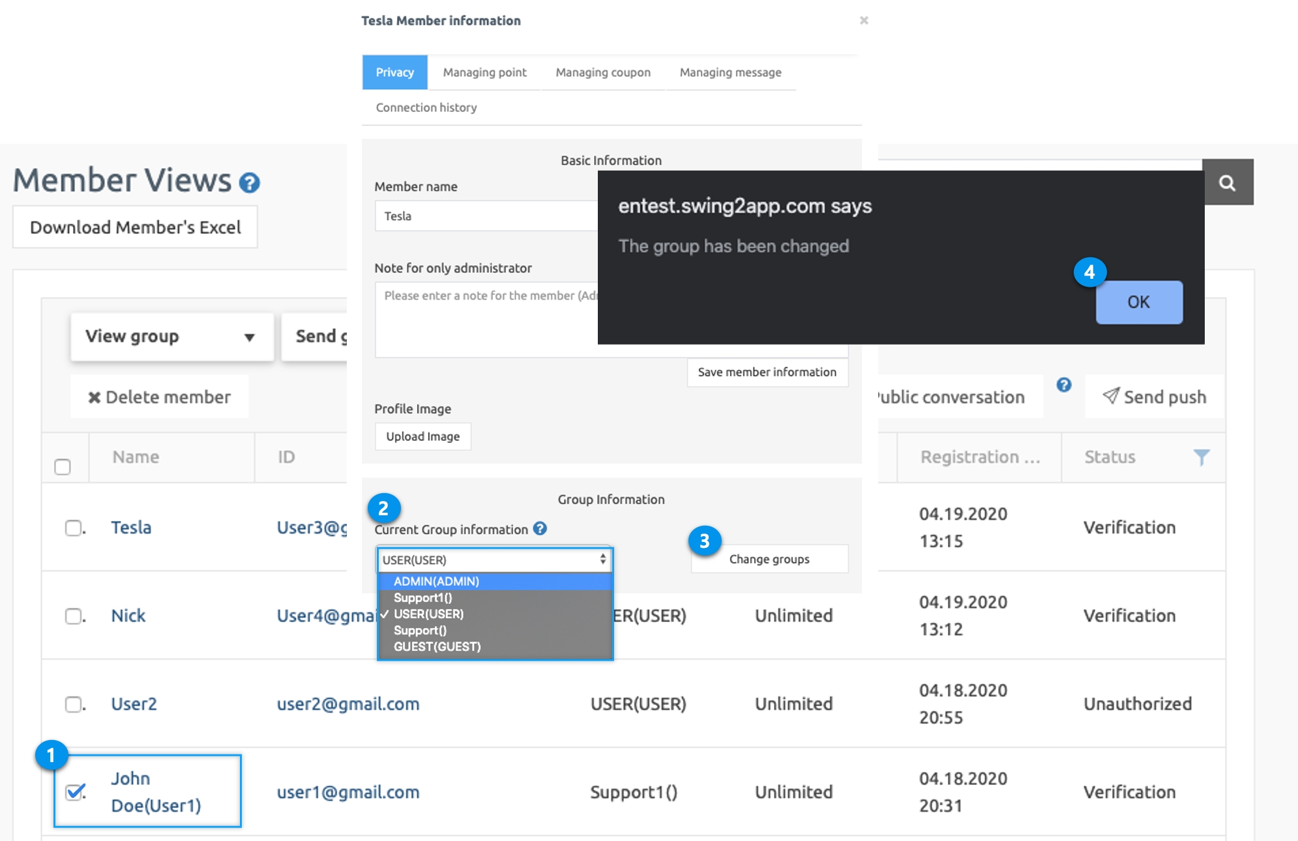The height and width of the screenshot is (841, 1298).
Task: Click Support1() group cell for John Doe
Action: (x=634, y=792)
